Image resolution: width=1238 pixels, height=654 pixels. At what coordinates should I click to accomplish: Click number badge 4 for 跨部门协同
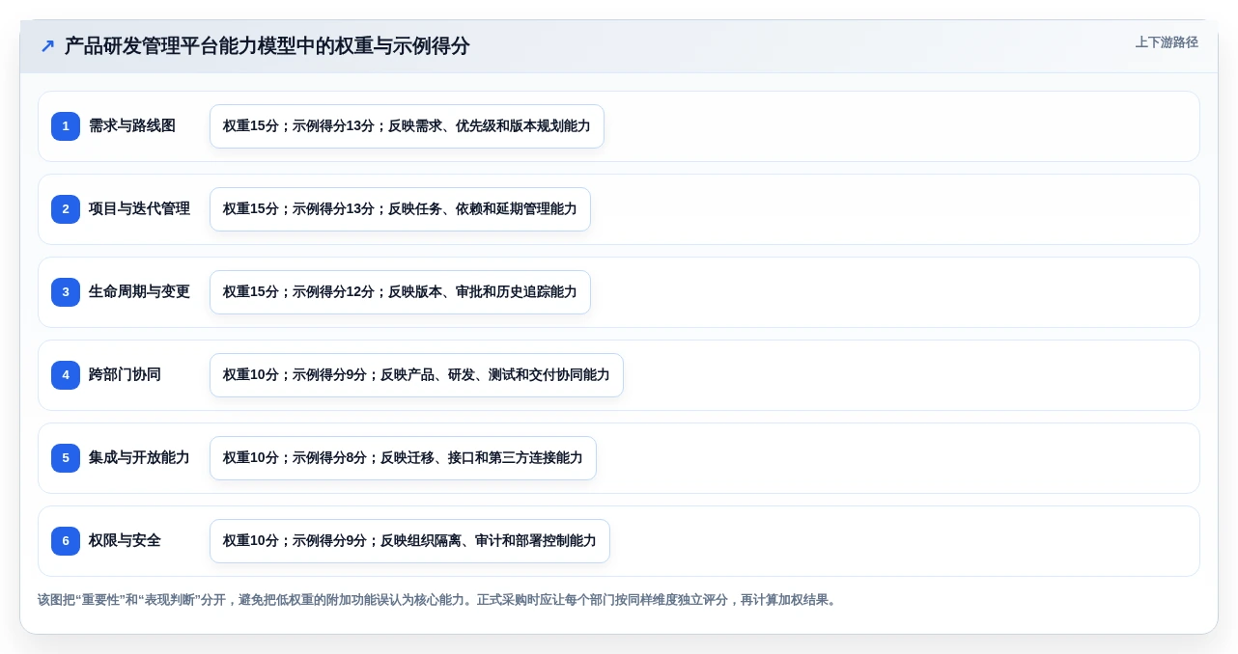tap(66, 375)
